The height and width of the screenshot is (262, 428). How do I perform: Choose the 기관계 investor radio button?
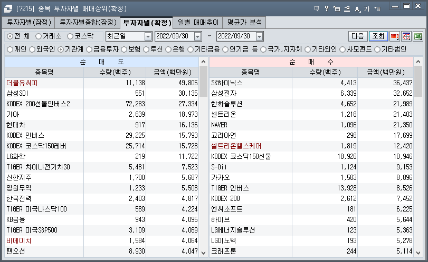(x=61, y=49)
